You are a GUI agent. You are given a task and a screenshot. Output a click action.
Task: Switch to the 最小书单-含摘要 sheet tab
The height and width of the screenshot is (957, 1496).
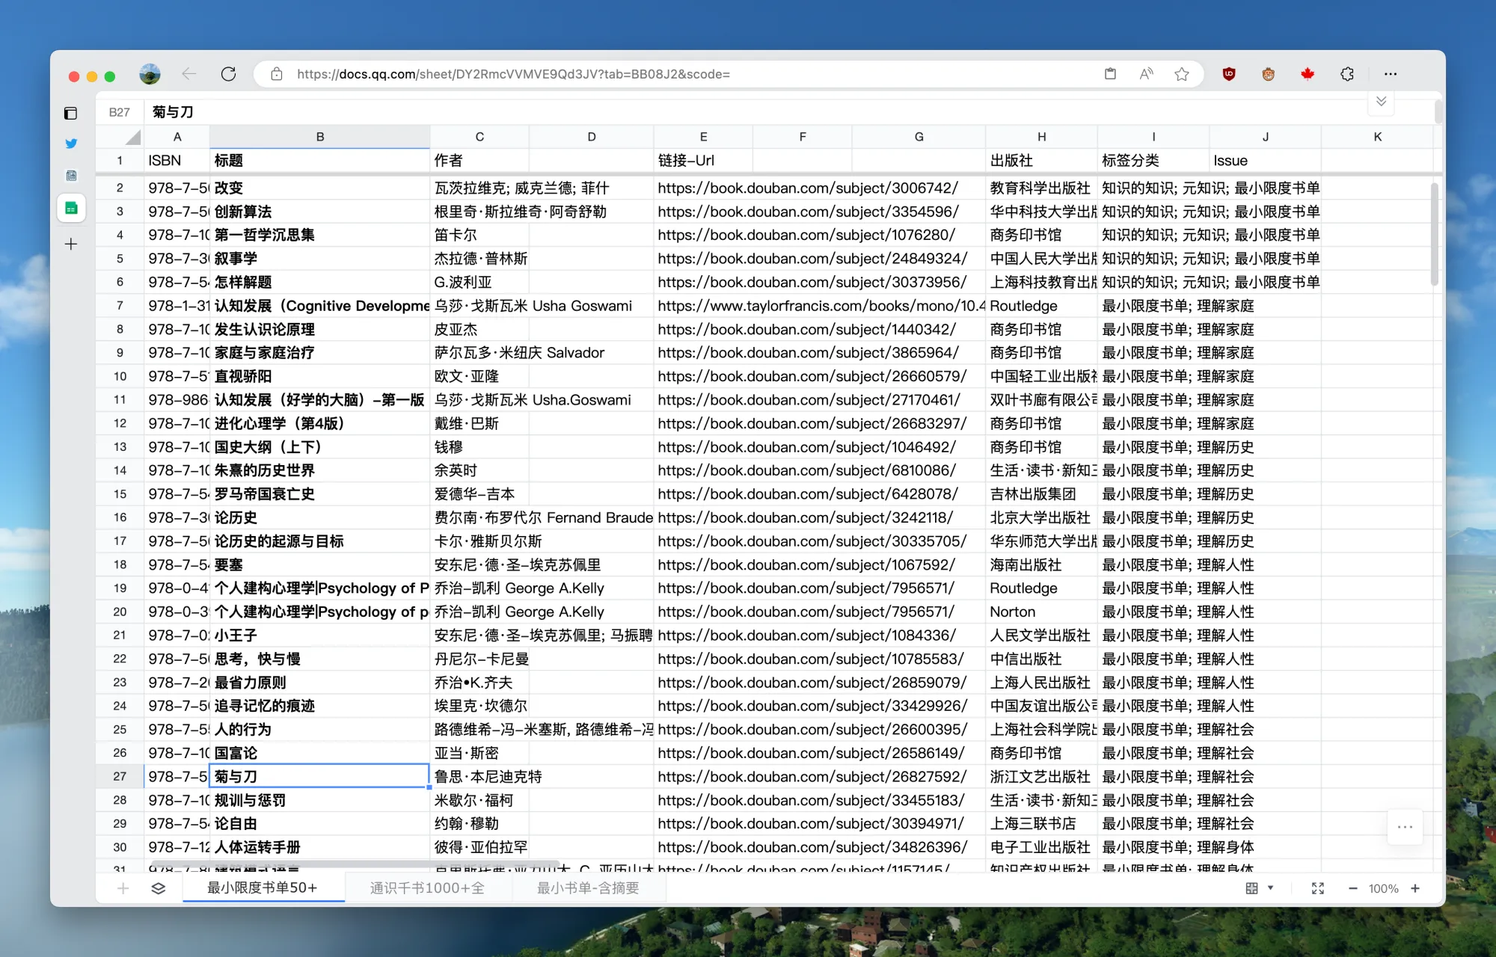point(588,888)
